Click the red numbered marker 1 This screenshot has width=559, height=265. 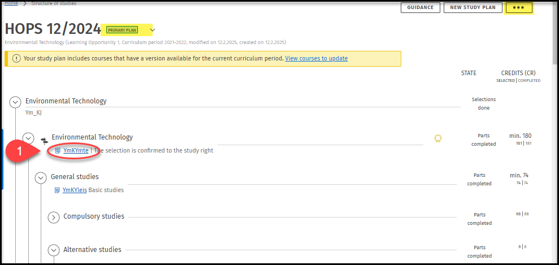click(21, 153)
